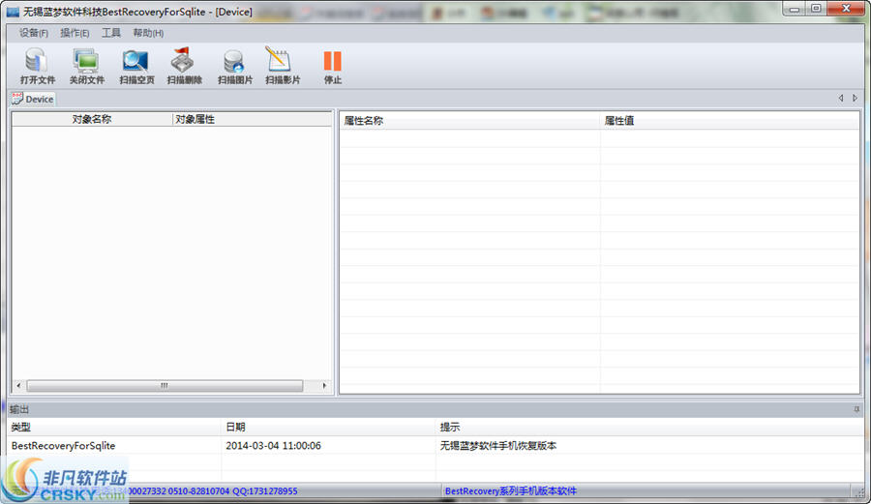Viewport: 871px width, 504px height.
Task: Click the resize grip in status bar corner
Action: [859, 491]
